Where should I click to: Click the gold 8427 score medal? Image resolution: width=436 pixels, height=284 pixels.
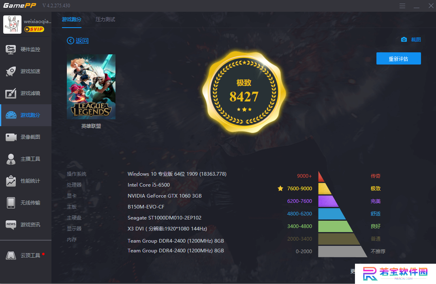click(x=244, y=92)
